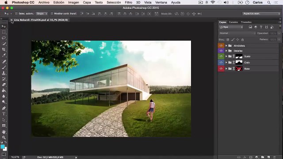The width and height of the screenshot is (283, 159).
Task: Toggle Quick Mask mode icon
Action: coord(4,155)
